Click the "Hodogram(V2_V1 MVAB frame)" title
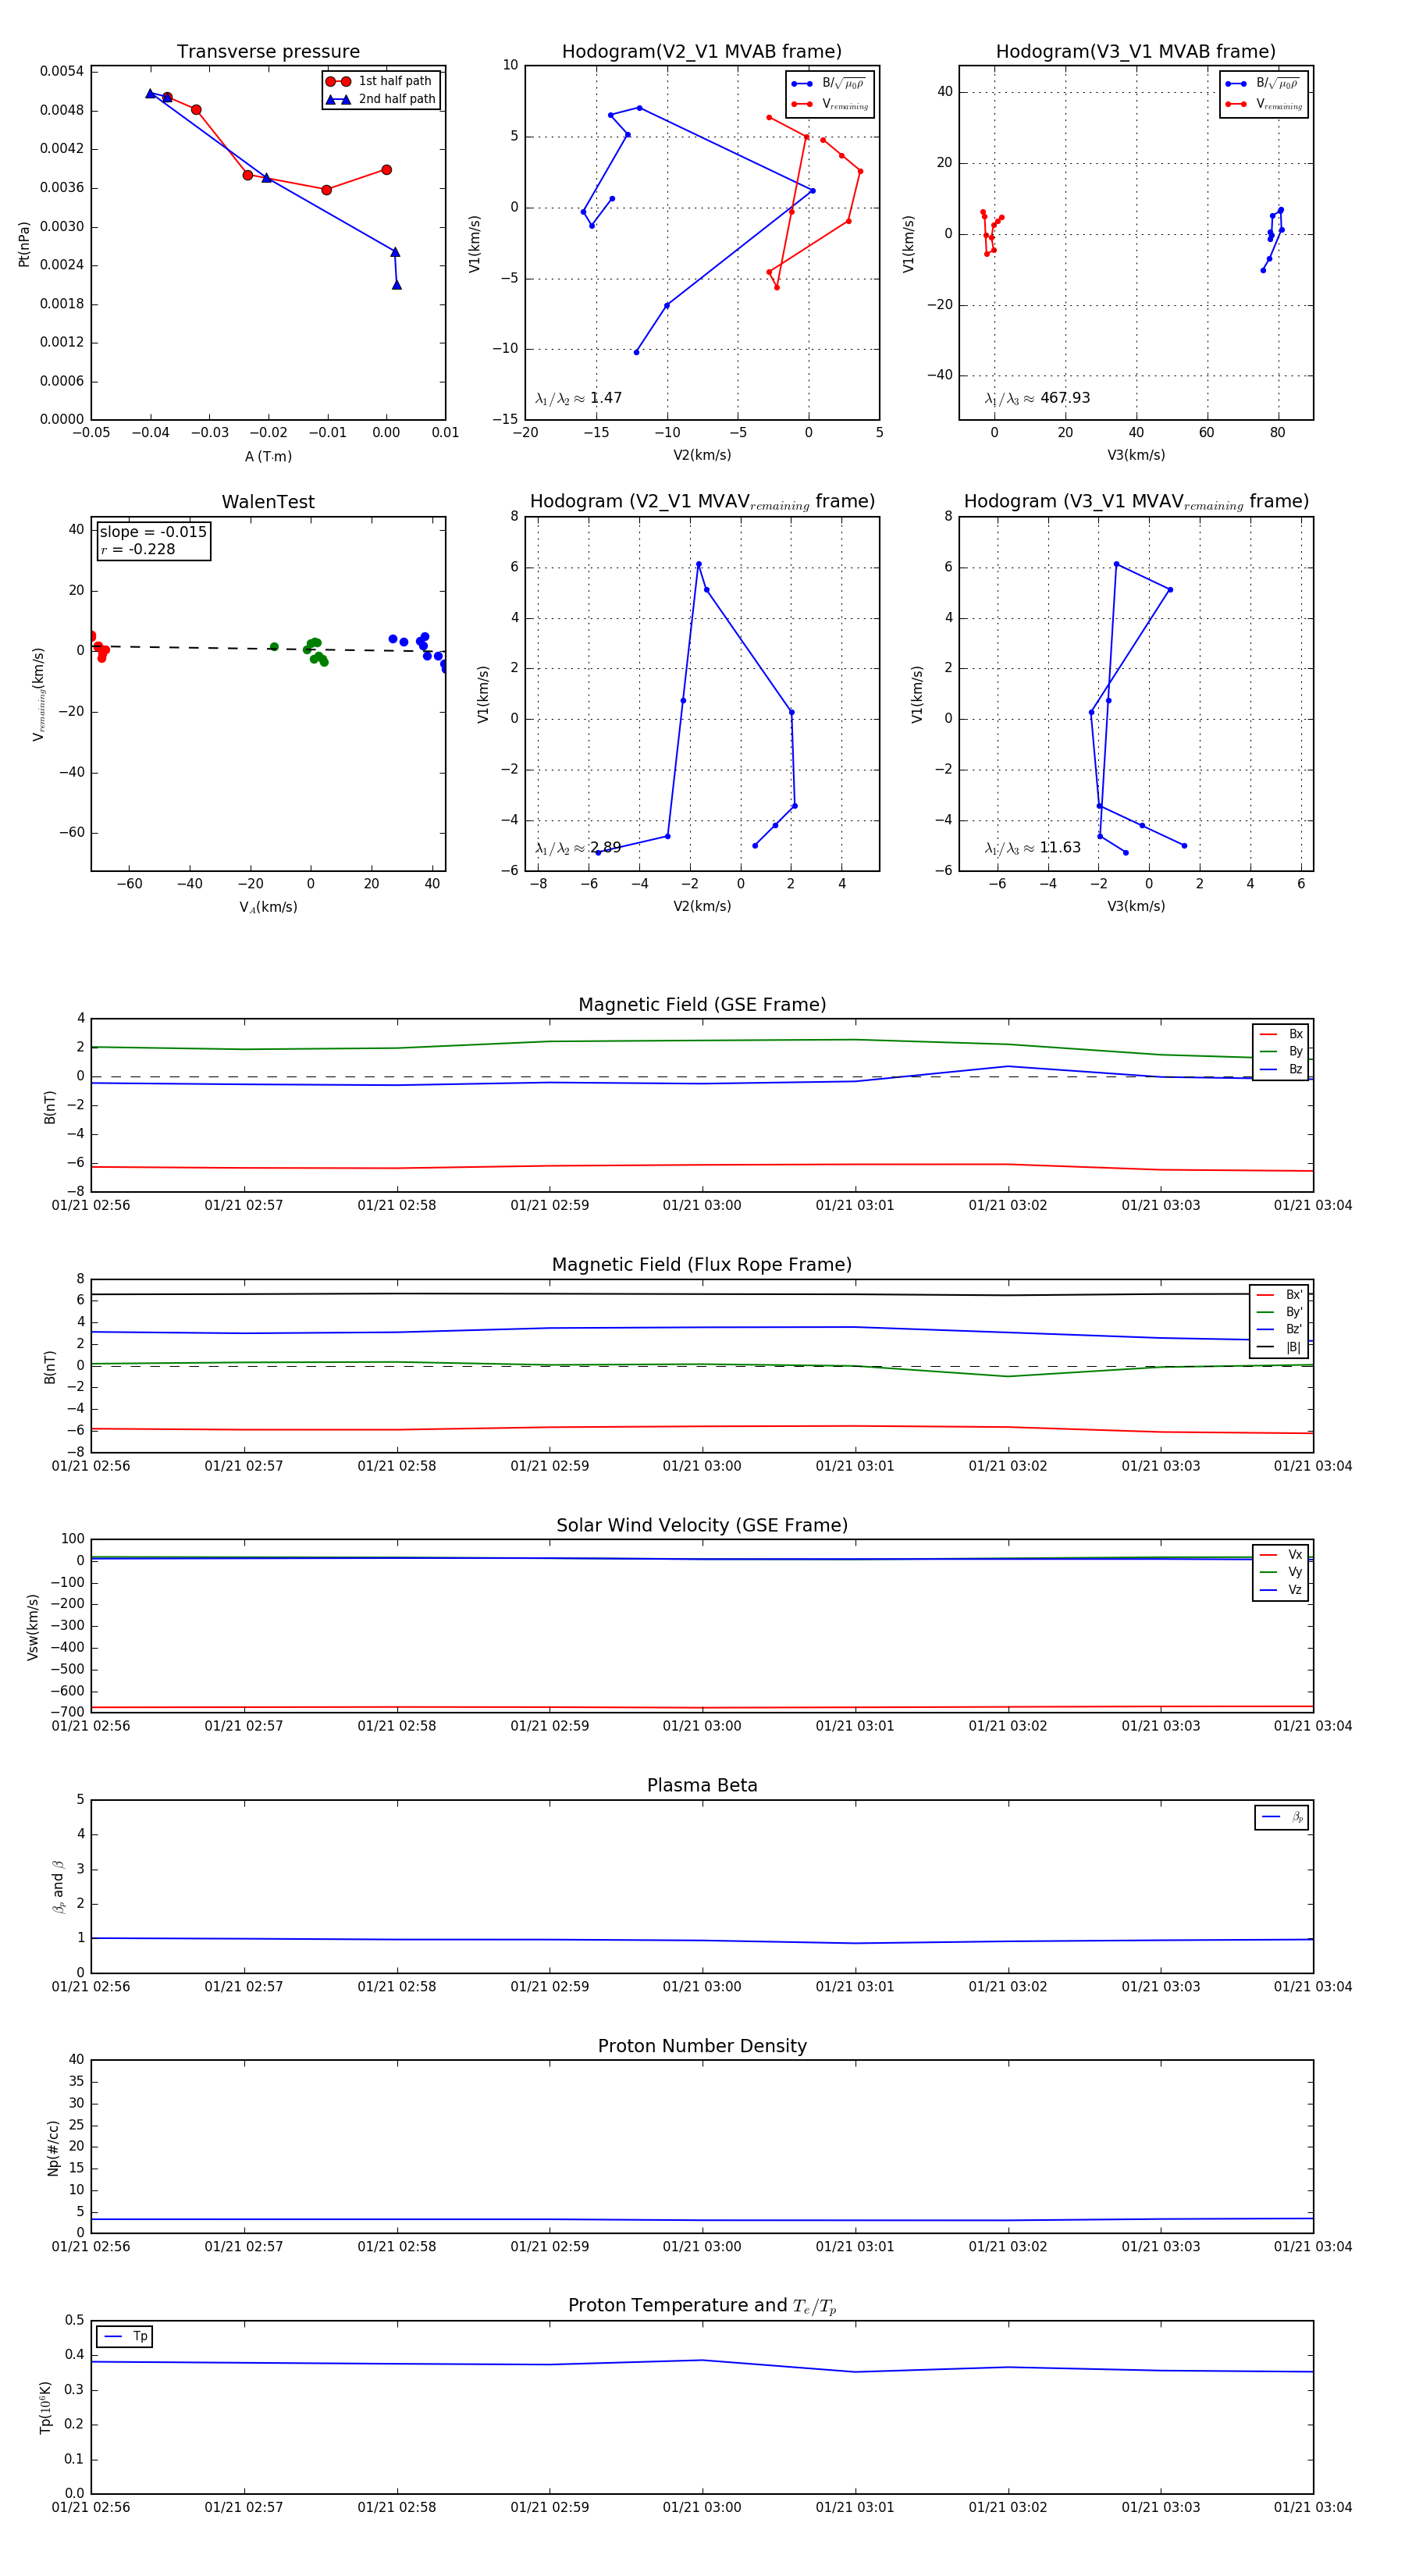The height and width of the screenshot is (2576, 1405). tap(702, 52)
